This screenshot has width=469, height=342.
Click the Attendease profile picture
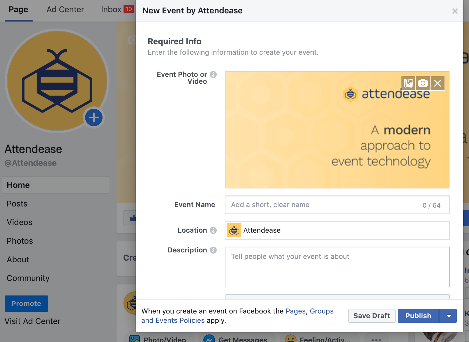pos(57,81)
